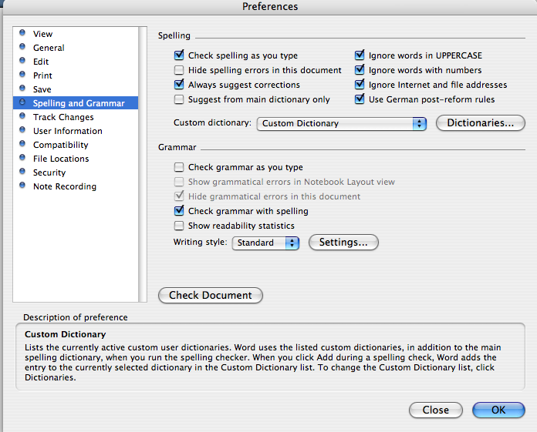Select General in the preferences list
The height and width of the screenshot is (432, 537).
[76, 48]
